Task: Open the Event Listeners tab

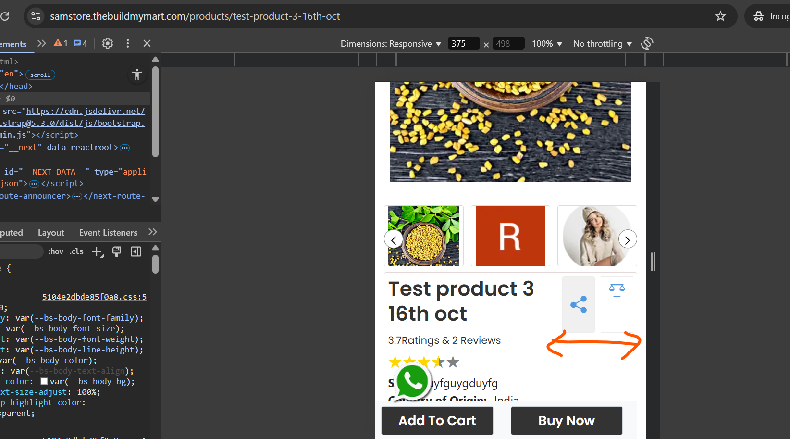Action: [x=108, y=233]
